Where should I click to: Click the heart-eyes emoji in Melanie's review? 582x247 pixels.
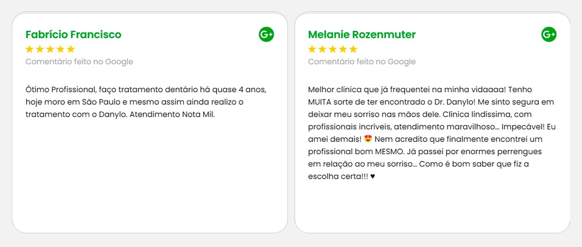[x=368, y=139]
